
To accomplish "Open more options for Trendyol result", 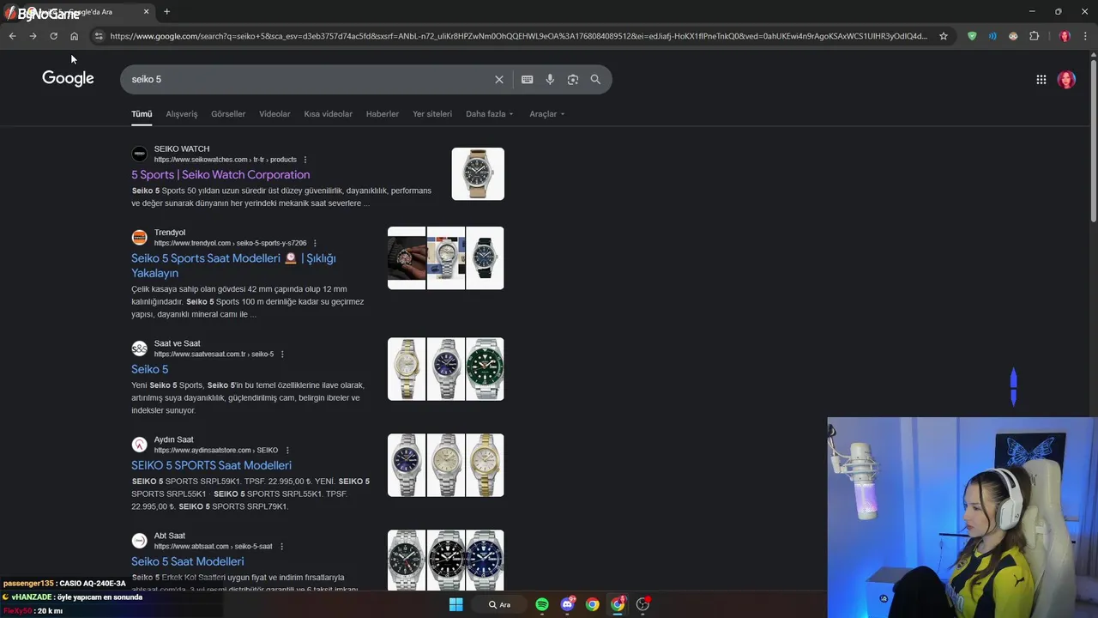I will 315,243.
